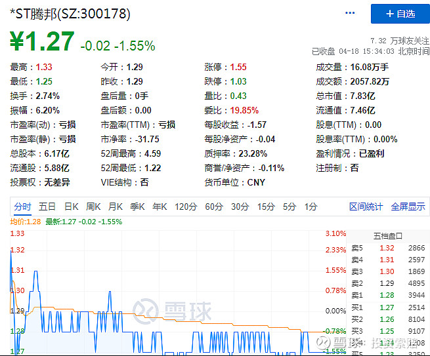Viewport: 430px width, 356px height.
Task: Click 成交额 value 2057.82万
Action: click(370, 81)
